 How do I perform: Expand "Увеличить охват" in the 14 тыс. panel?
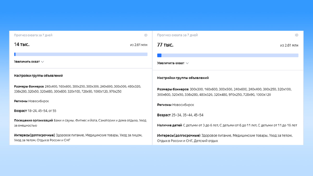29,62
